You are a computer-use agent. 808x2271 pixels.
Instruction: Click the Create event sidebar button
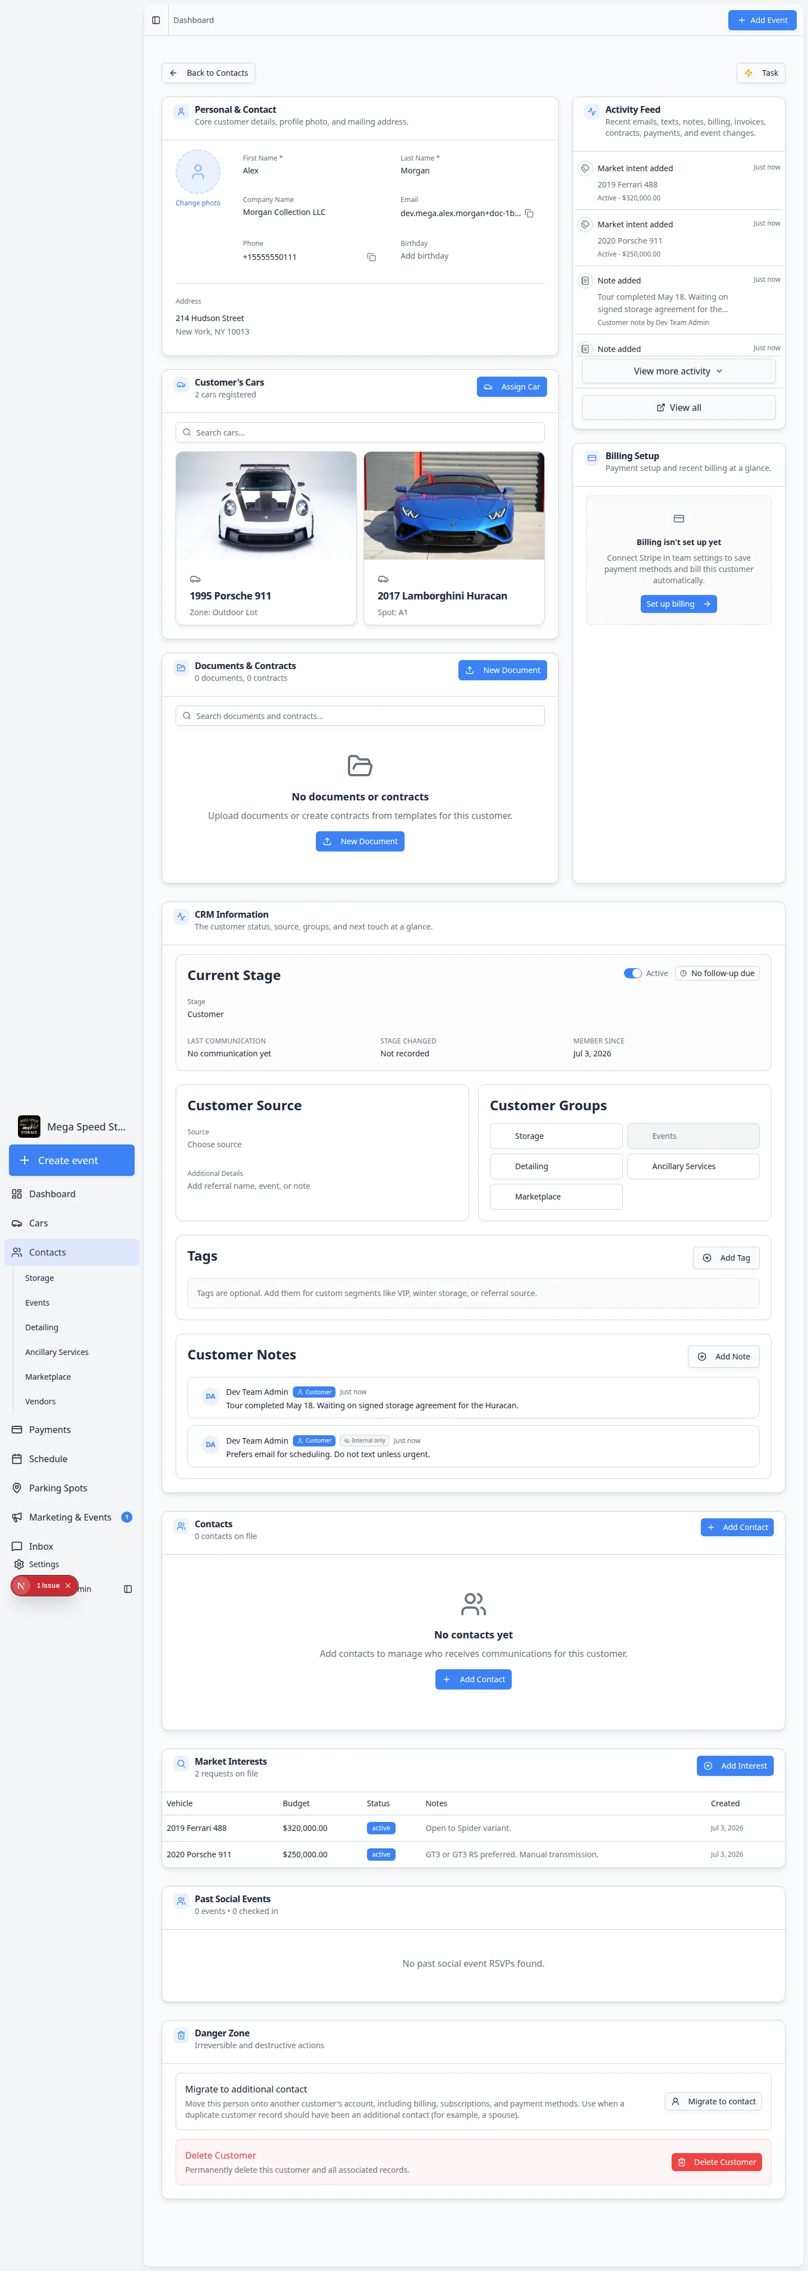[71, 1159]
